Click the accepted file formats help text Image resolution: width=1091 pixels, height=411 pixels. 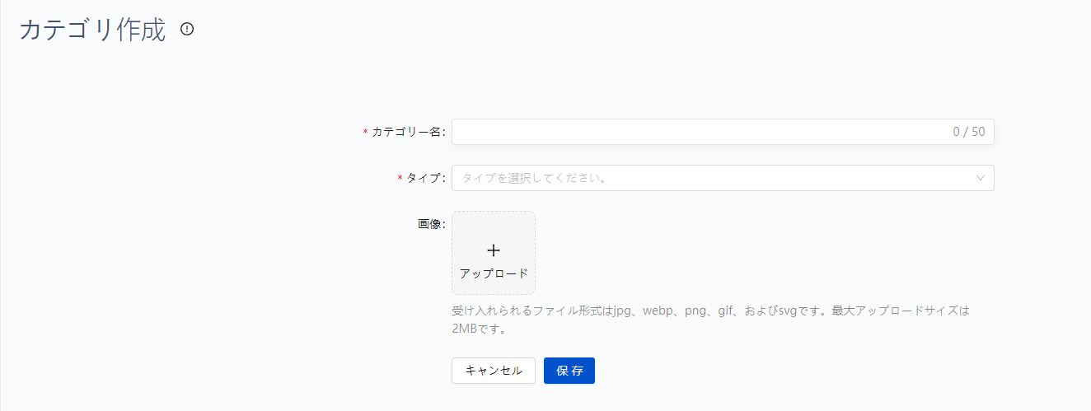710,312
